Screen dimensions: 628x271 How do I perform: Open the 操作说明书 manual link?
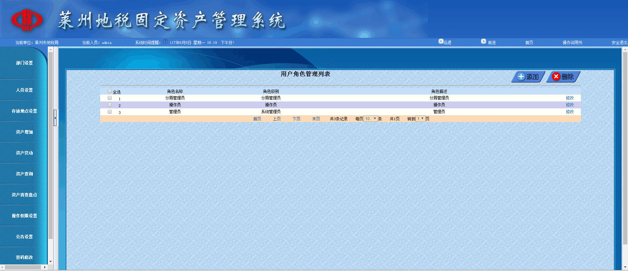tap(572, 43)
